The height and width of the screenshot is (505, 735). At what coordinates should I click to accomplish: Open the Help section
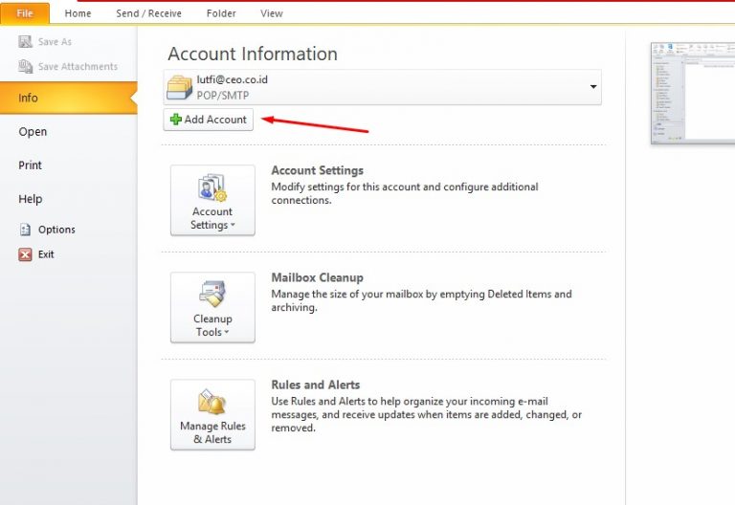pos(31,199)
